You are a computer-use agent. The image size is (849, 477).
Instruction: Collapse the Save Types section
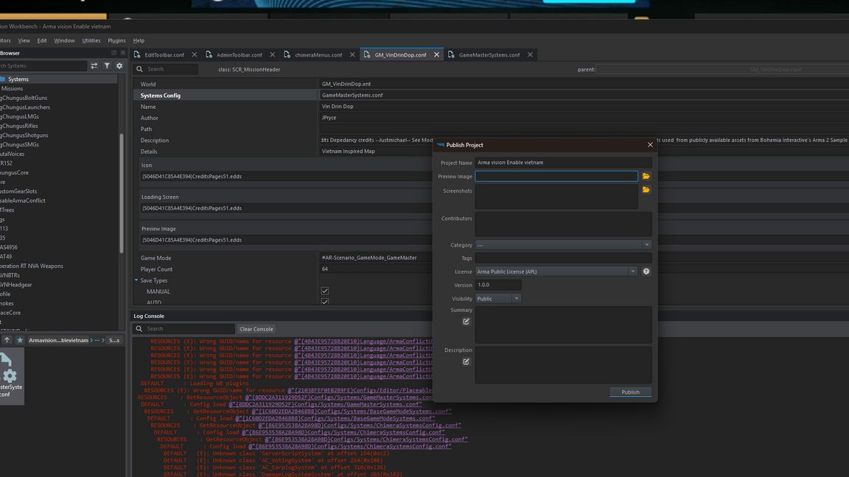[136, 280]
